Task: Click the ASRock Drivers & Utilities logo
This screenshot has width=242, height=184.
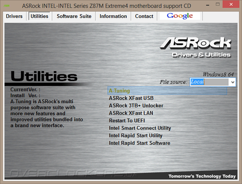Action: coord(195,47)
